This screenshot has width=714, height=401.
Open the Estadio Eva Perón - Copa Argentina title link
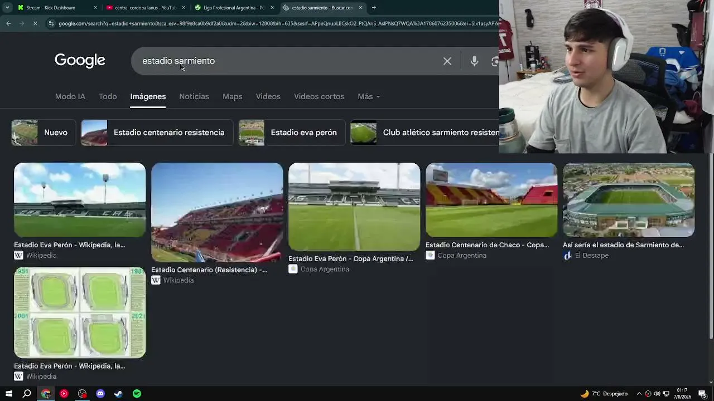(x=351, y=258)
